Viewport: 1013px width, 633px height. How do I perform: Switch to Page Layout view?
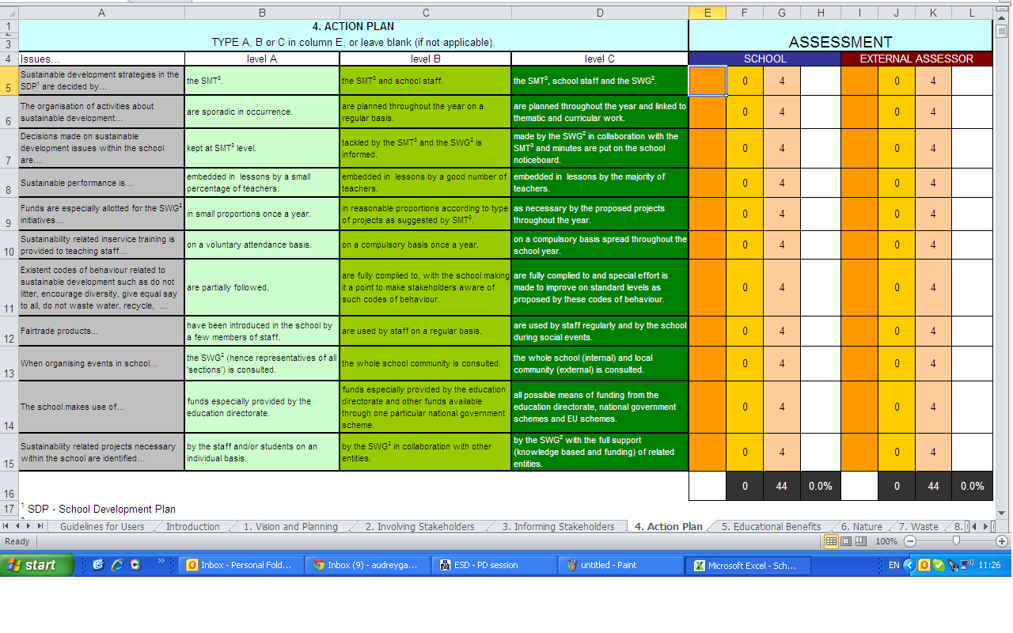coord(845,541)
